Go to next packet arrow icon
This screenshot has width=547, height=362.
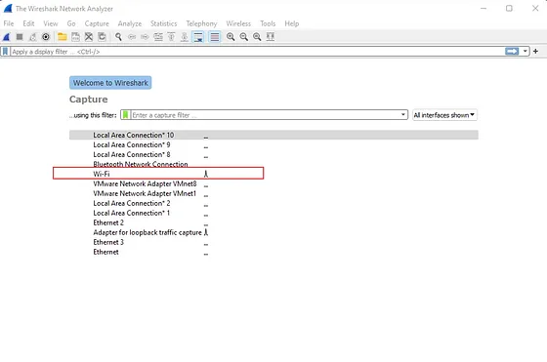pos(145,36)
